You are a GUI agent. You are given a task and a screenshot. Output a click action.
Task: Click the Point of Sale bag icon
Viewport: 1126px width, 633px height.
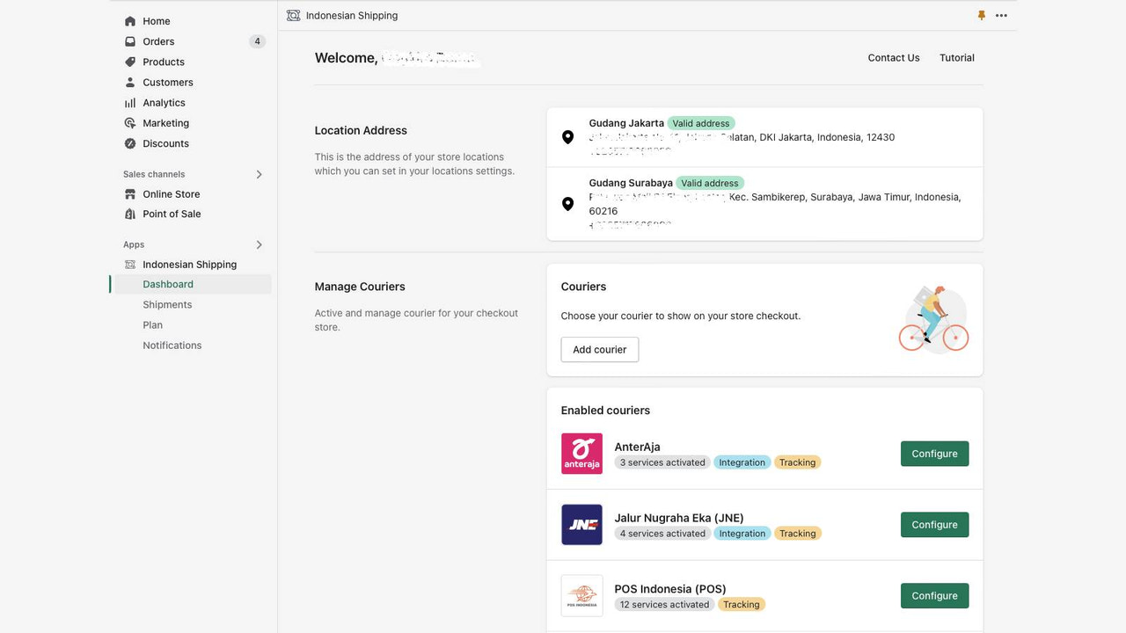(x=130, y=214)
